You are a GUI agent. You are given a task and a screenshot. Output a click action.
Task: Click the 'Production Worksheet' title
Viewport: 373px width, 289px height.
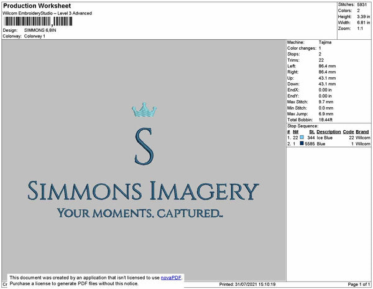[x=37, y=6]
